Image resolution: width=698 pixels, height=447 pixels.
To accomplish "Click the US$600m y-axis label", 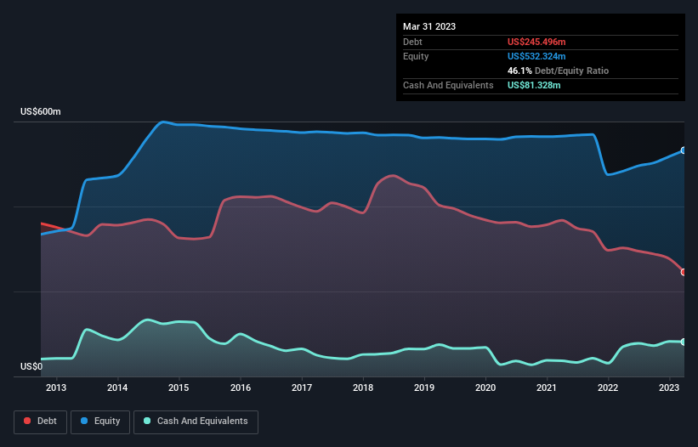I will [41, 112].
